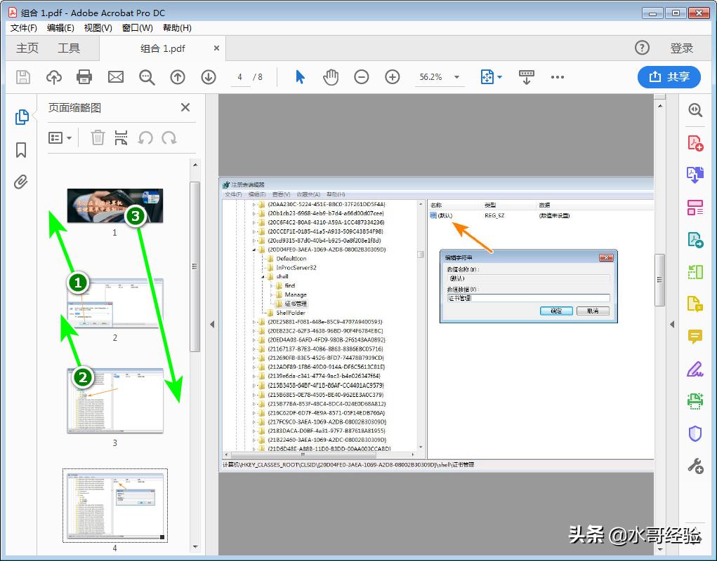The width and height of the screenshot is (717, 561).
Task: Select the Hand tool in the toolbar
Action: tap(330, 77)
